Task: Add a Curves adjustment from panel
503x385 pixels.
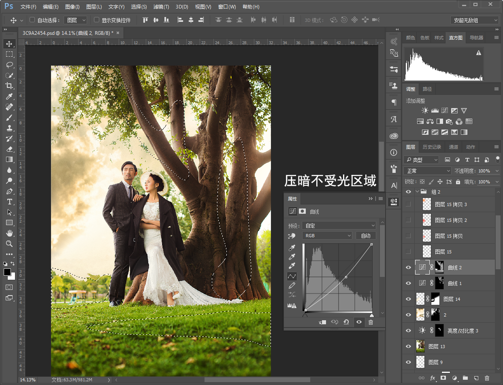Action: point(445,111)
